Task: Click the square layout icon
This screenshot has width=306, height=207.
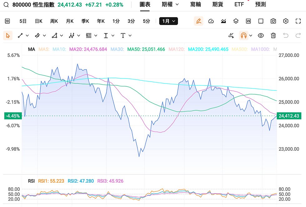Action: click(x=261, y=21)
